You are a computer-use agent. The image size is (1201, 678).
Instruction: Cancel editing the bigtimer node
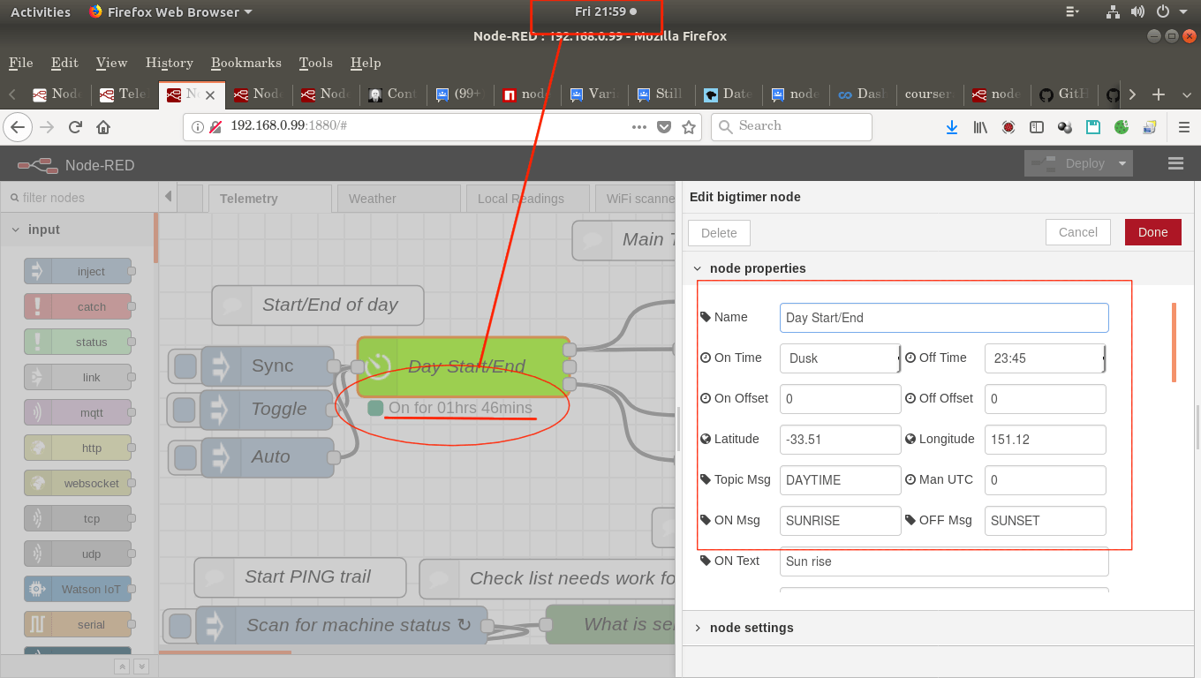coord(1077,232)
